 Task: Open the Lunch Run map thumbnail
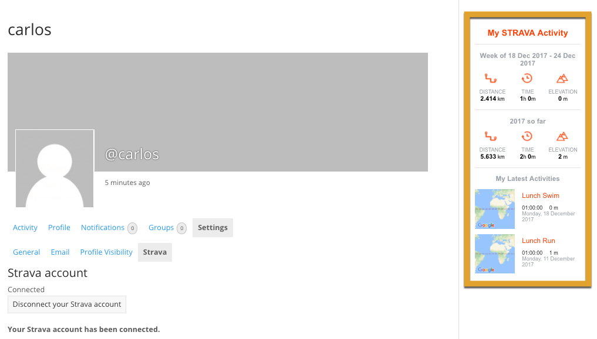coord(495,254)
